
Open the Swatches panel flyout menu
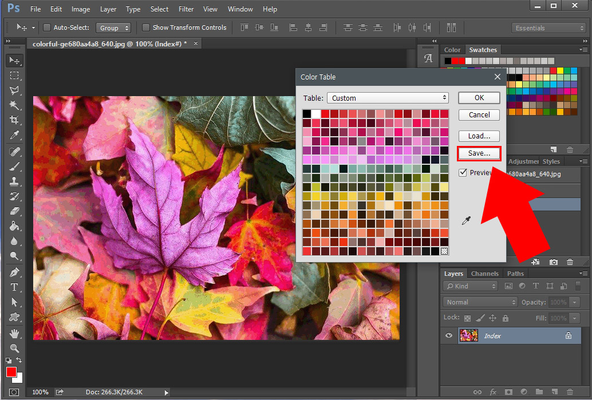[x=583, y=49]
